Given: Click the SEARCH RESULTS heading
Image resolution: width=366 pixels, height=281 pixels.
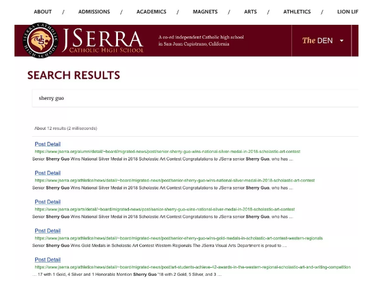Looking at the screenshot, I should click(74, 75).
